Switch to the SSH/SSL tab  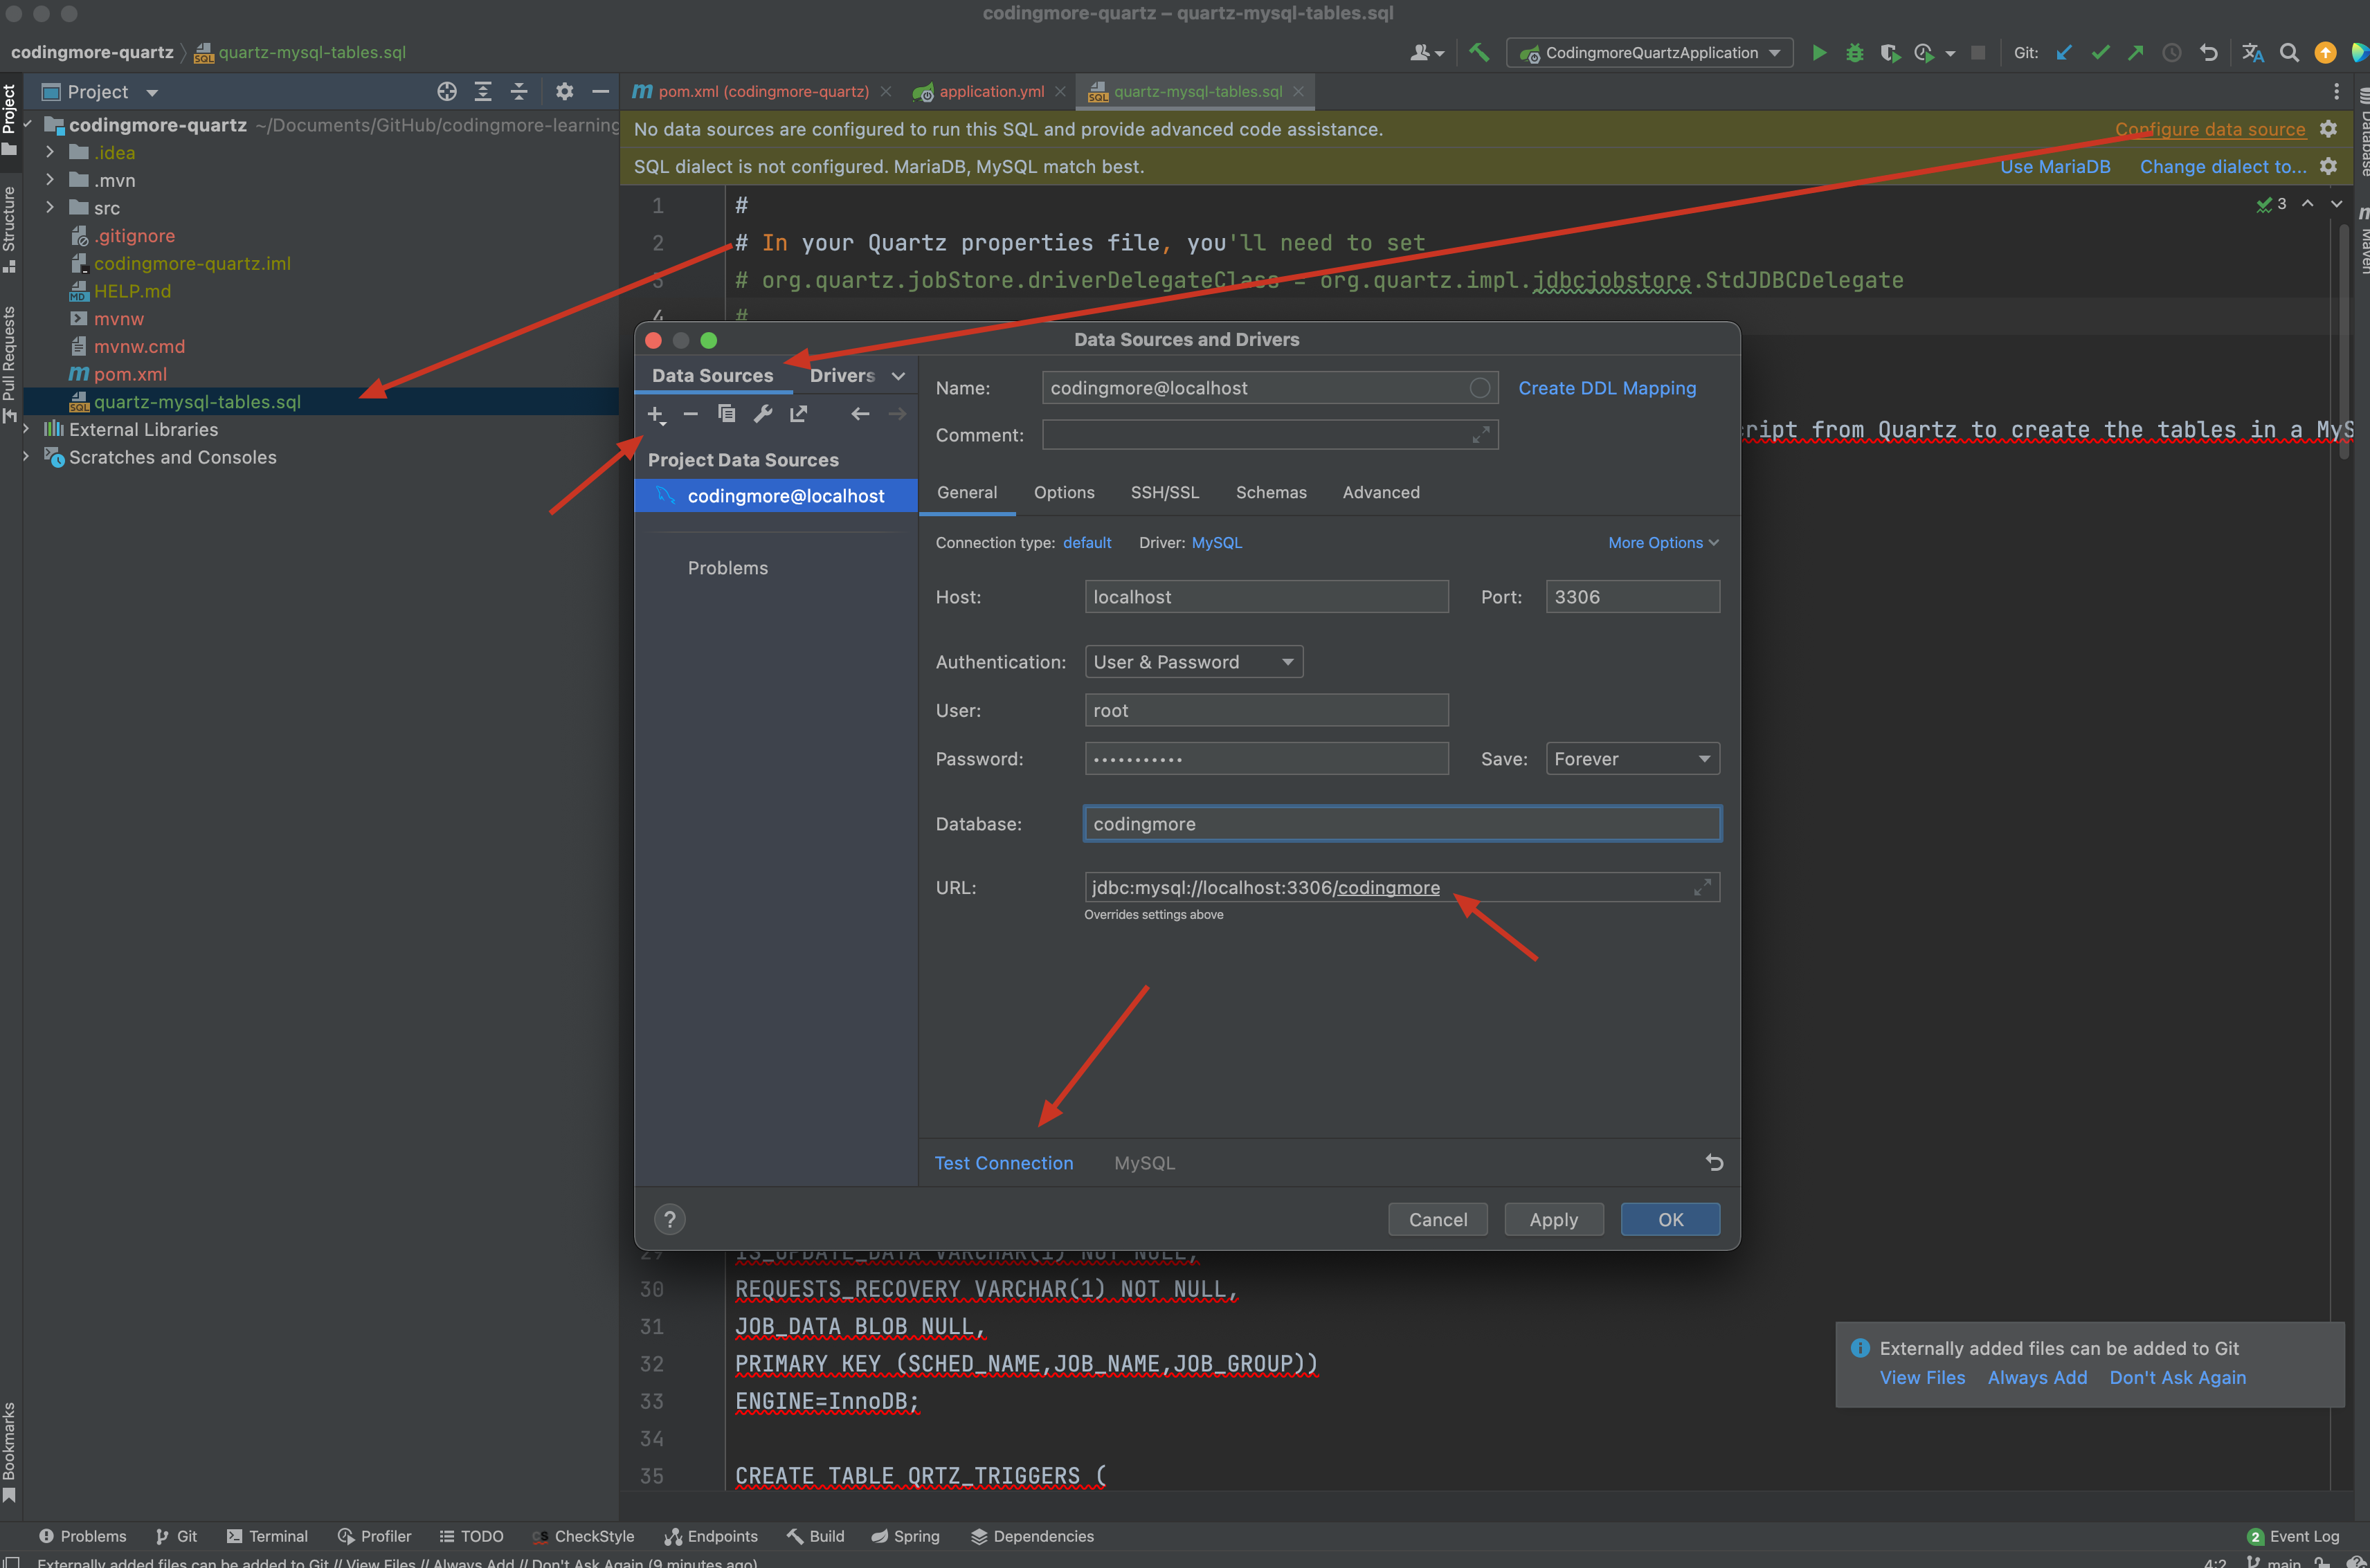pyautogui.click(x=1164, y=492)
